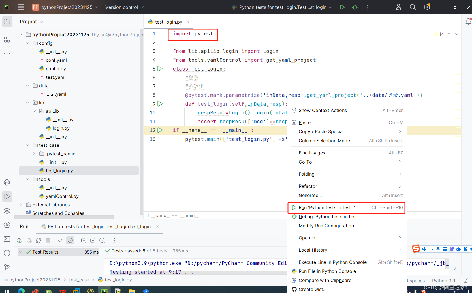The image size is (472, 293).
Task: Open Run panel more options
Action: [x=114, y=240]
